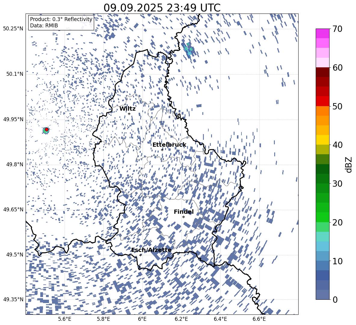The image size is (356, 325).
Task: Click the Ettelbruck city label
Action: tap(169, 145)
